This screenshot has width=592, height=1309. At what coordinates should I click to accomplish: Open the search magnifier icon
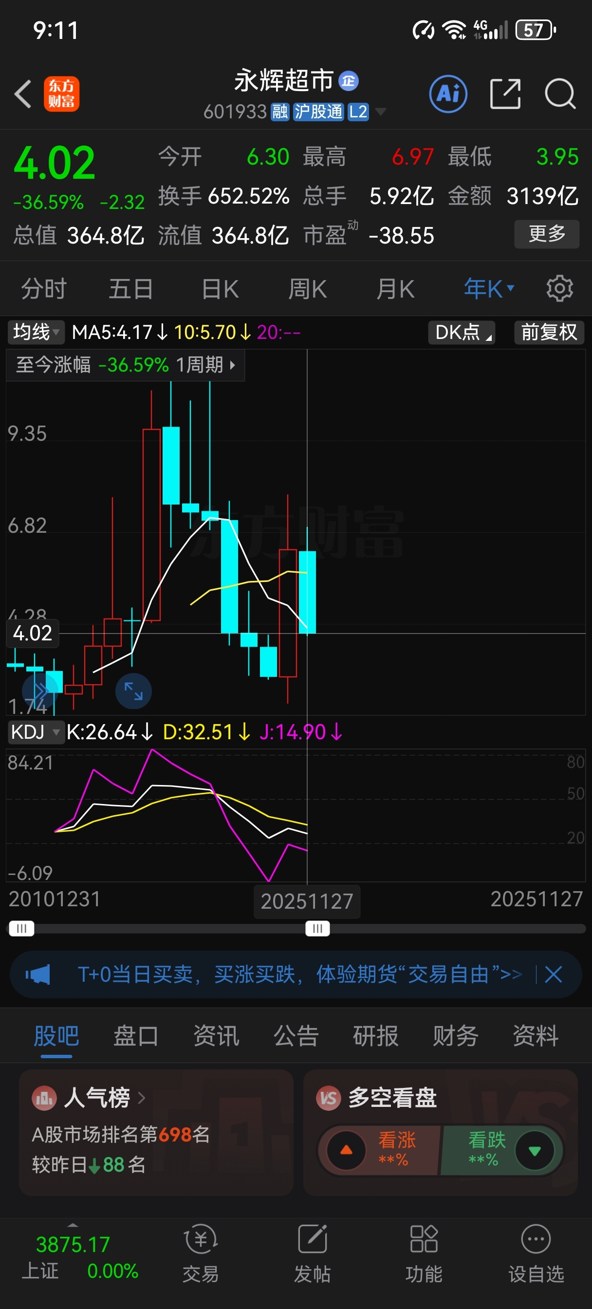coord(560,94)
